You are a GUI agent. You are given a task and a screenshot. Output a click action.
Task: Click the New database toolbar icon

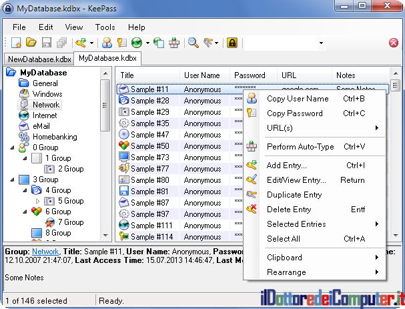[x=16, y=43]
